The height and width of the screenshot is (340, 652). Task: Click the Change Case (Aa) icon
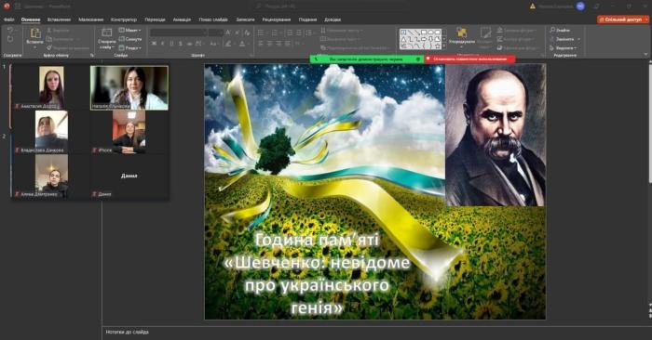[x=213, y=44]
